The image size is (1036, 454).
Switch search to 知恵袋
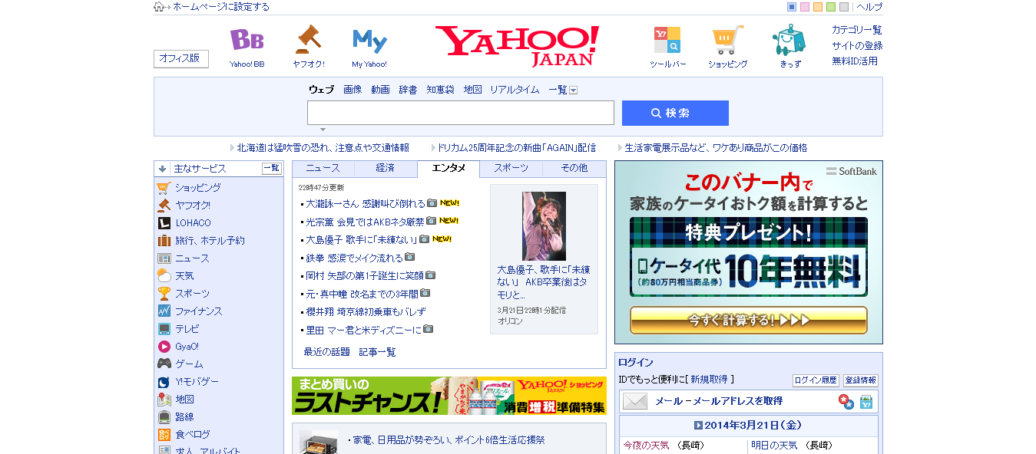440,90
